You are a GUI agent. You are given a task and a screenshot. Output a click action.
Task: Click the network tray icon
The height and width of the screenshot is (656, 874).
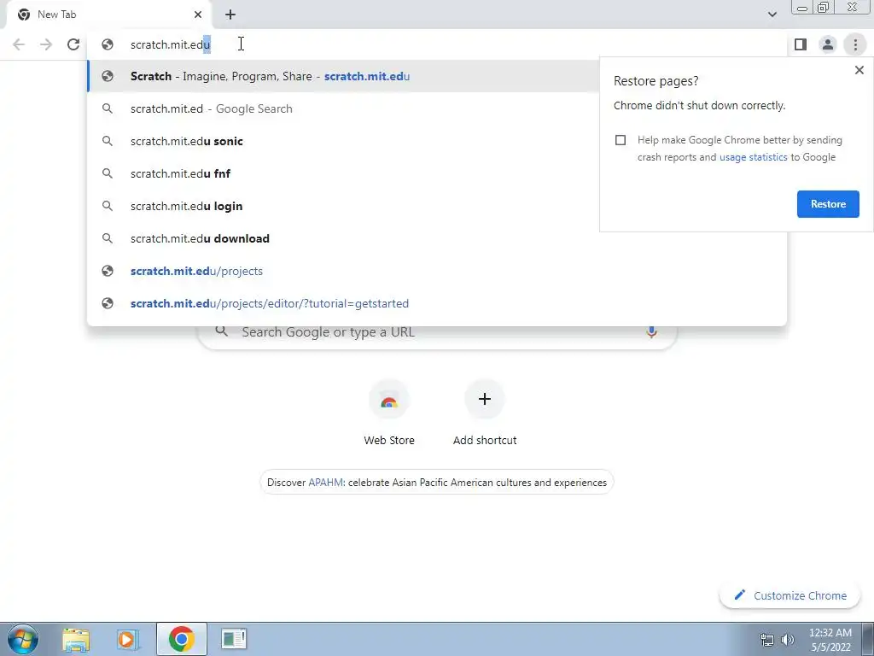767,640
